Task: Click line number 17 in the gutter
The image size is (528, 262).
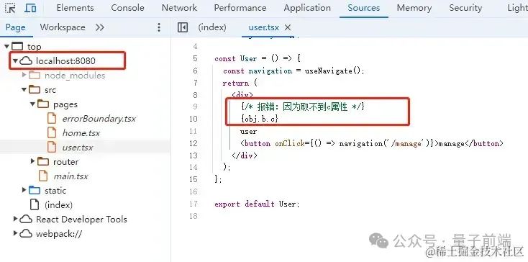Action: (x=194, y=204)
